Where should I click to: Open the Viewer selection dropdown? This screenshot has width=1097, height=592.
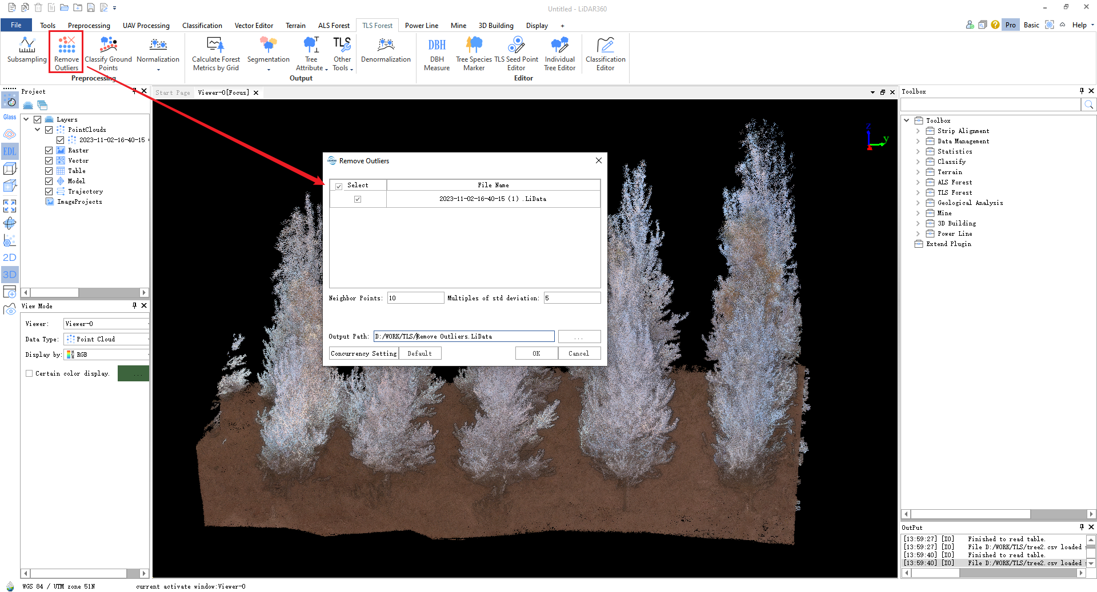point(107,324)
